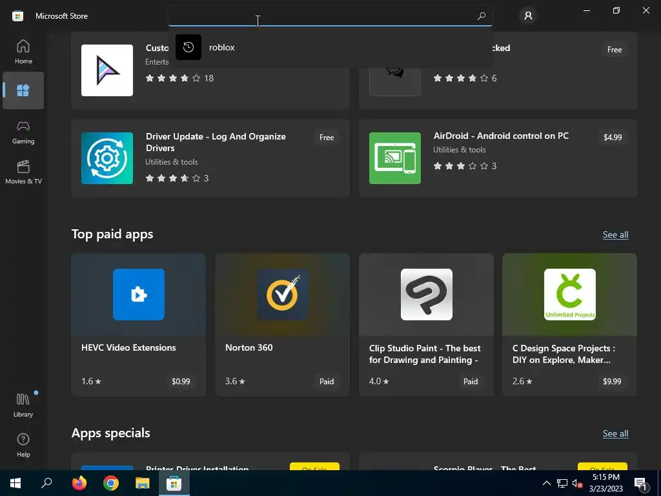The width and height of the screenshot is (661, 496).
Task: Click the 'Norton 360' title text
Action: [249, 347]
